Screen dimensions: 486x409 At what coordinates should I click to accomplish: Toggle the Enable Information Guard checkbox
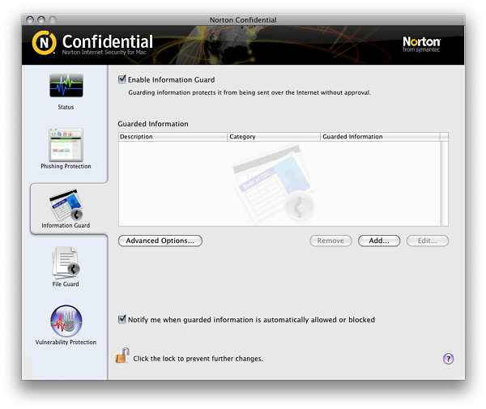point(122,79)
